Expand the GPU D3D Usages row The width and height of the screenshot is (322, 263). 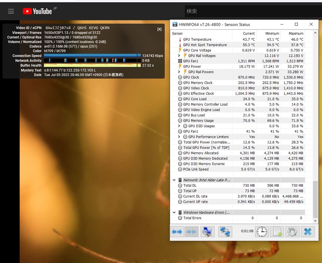click(x=179, y=126)
